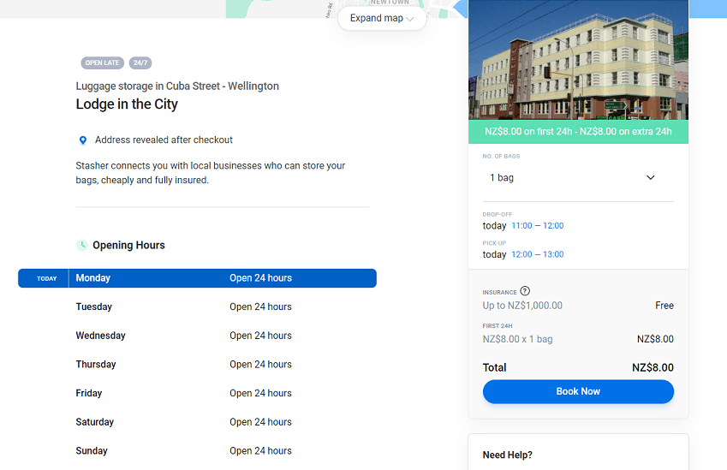Click the Expand map chevron icon
This screenshot has height=470, width=727.
[411, 19]
